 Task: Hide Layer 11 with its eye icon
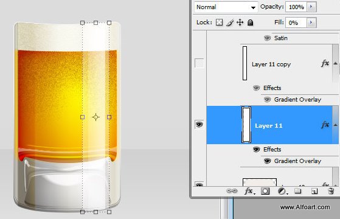(199, 125)
